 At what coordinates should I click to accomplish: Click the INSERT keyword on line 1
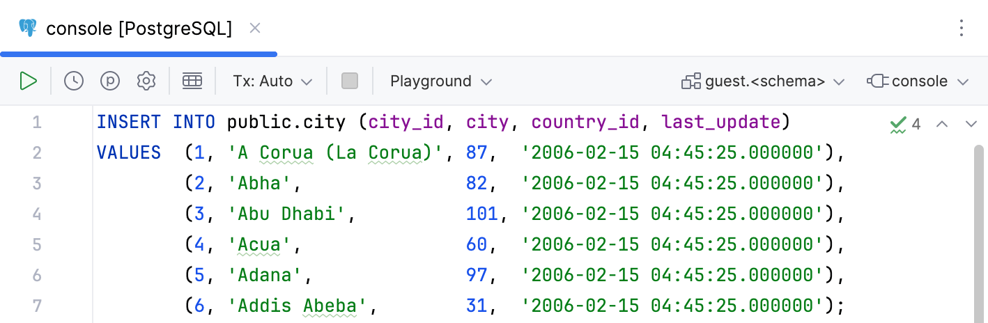tap(128, 123)
